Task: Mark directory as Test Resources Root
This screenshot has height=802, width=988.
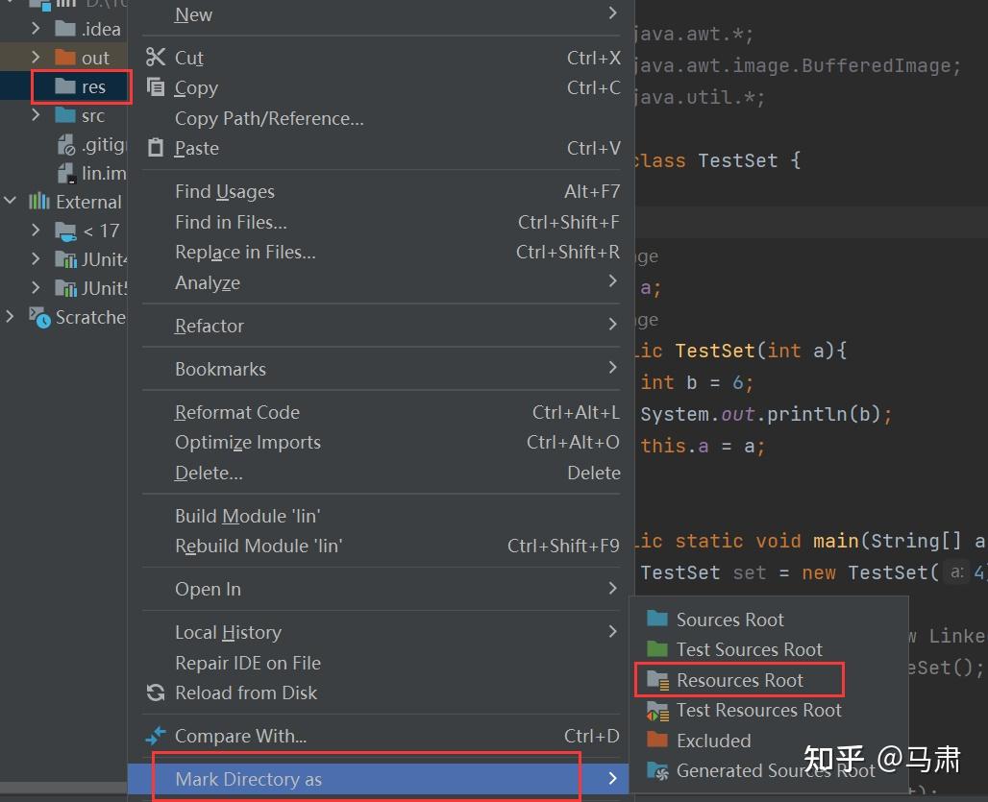Action: tap(770, 710)
